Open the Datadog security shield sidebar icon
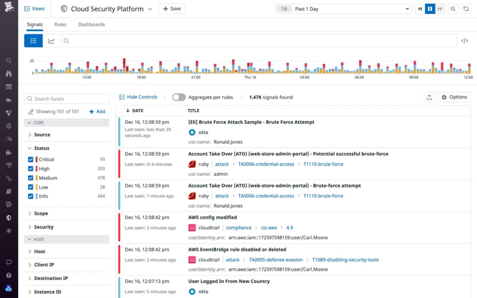This screenshot has height=298, width=477. click(9, 218)
